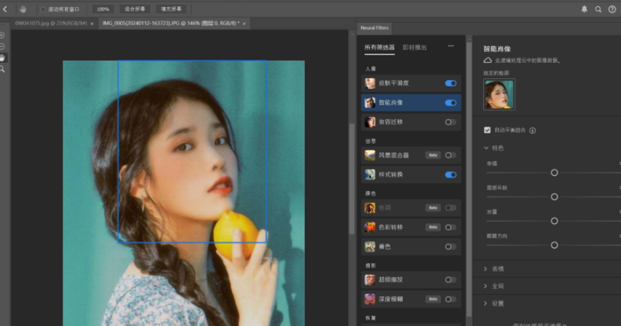Click the 协调 filter thumbnail icon
621x326 pixels.
coord(370,208)
